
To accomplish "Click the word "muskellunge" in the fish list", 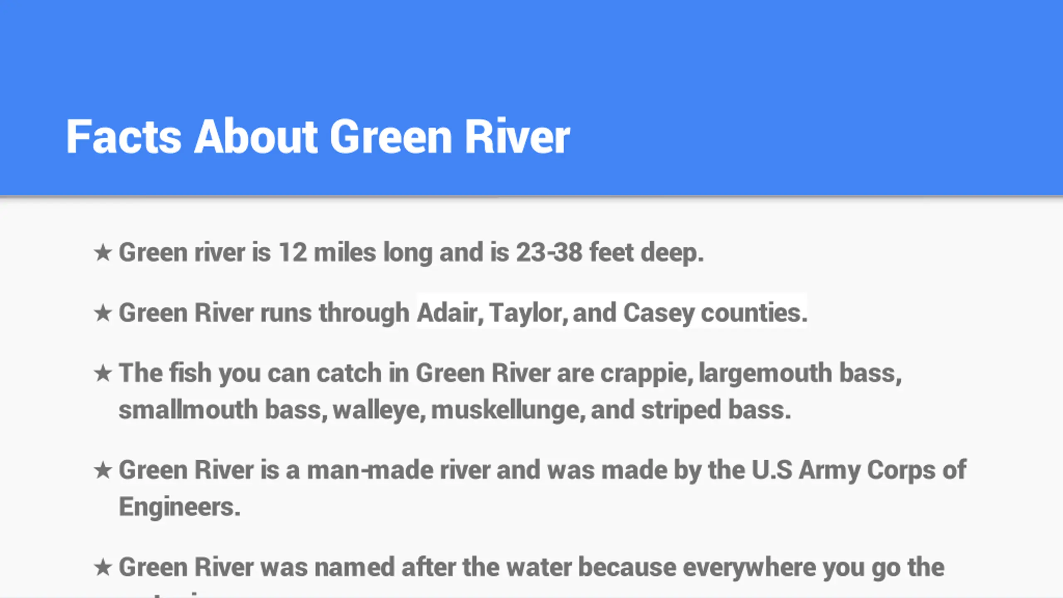I will coord(505,410).
